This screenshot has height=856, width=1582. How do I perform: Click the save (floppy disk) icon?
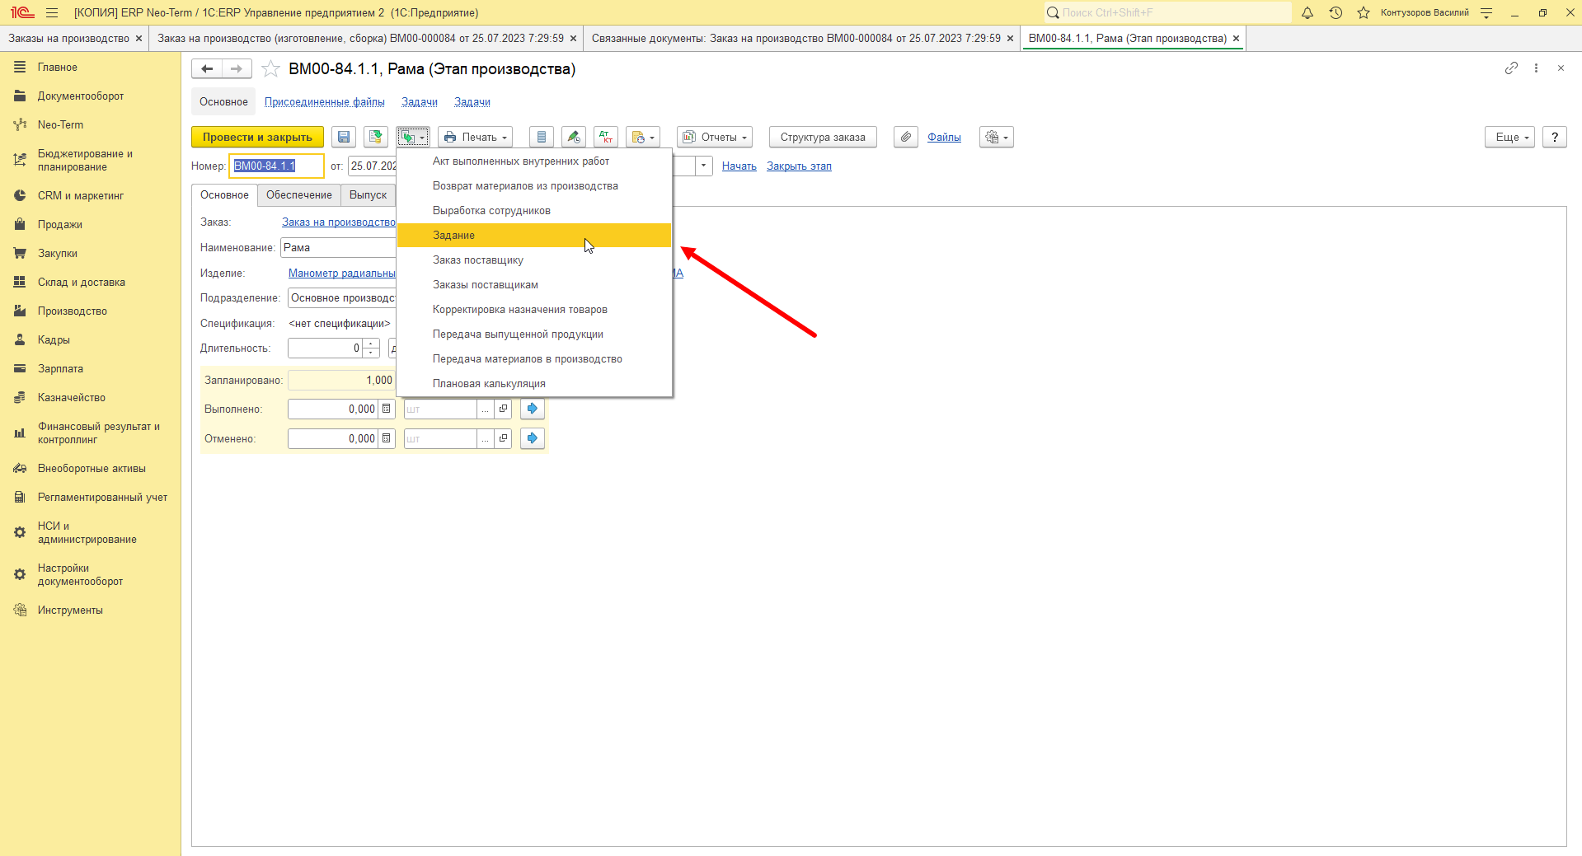coord(344,138)
